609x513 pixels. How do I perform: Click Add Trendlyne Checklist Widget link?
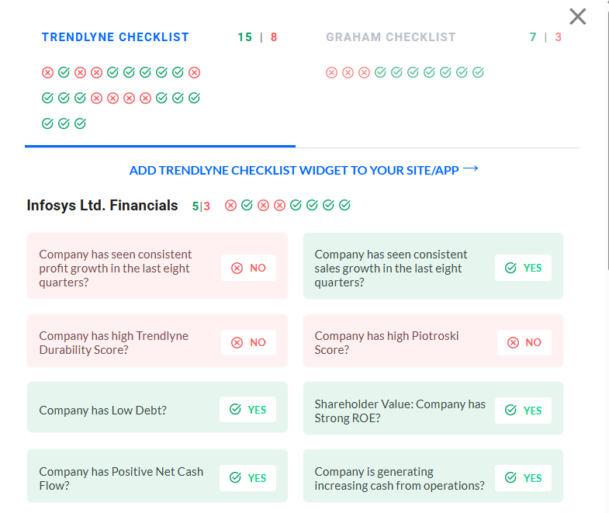coord(294,171)
